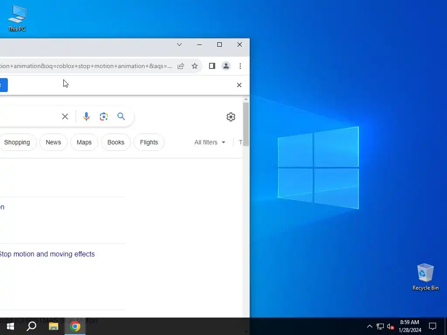
Task: Bookmark this page with the star icon
Action: [195, 66]
